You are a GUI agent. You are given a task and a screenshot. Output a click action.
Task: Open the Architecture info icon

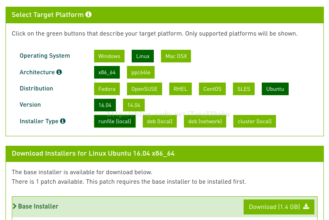coord(59,72)
